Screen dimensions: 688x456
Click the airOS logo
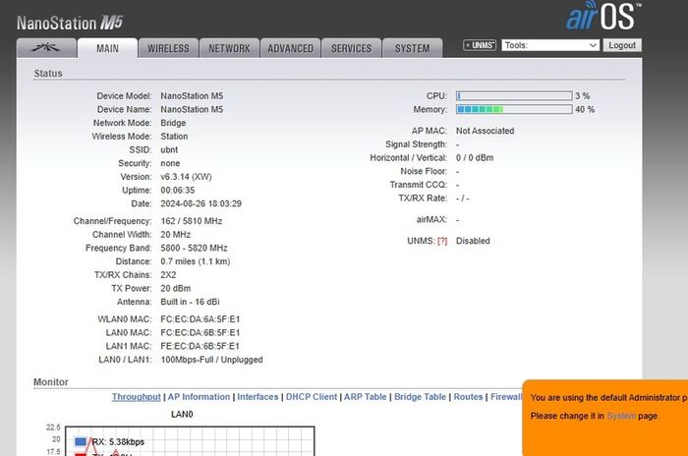(603, 16)
